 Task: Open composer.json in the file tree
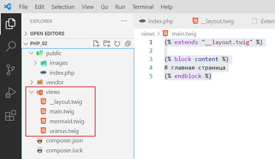(64, 141)
